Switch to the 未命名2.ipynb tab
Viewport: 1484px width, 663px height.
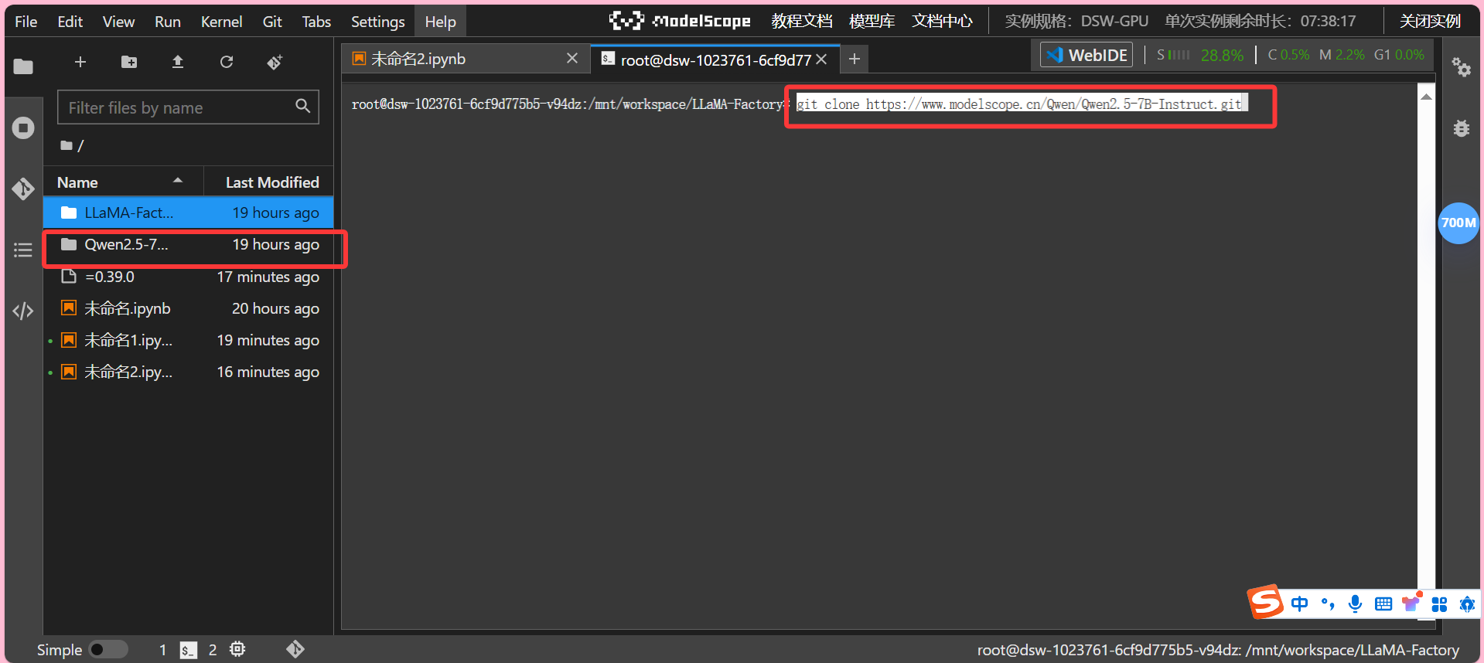click(465, 59)
